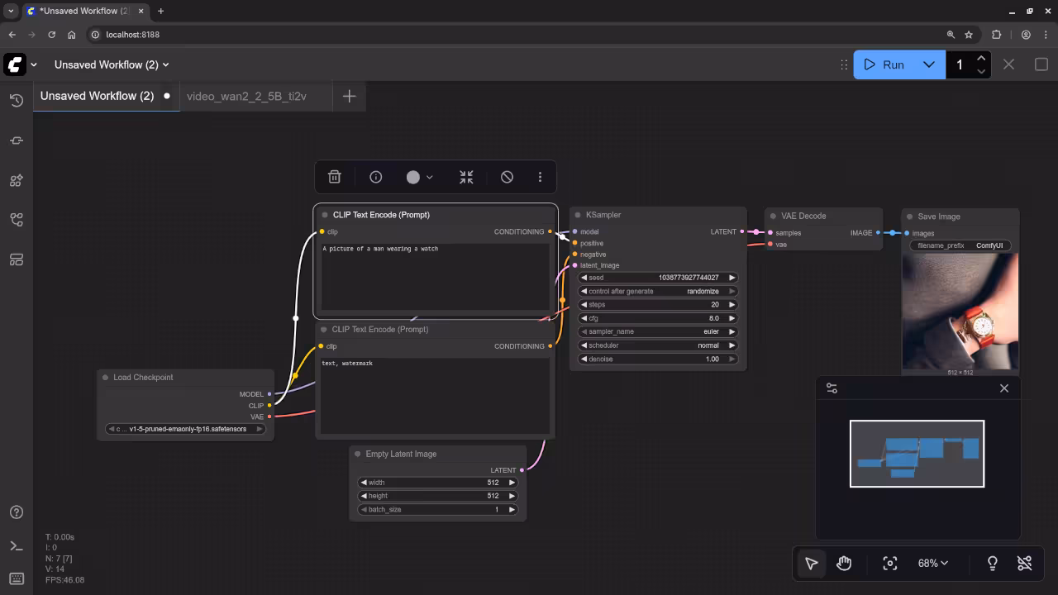Screen dimensions: 1058x595
Task: Select the hand pan tool
Action: pos(844,563)
